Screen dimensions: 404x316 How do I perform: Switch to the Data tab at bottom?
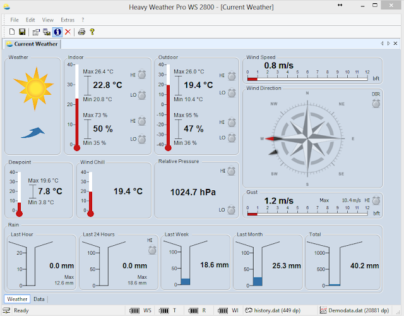(39, 299)
